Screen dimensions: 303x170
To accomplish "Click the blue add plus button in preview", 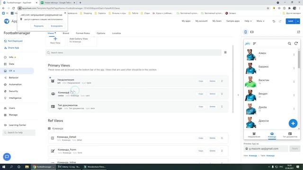I will [293, 123].
